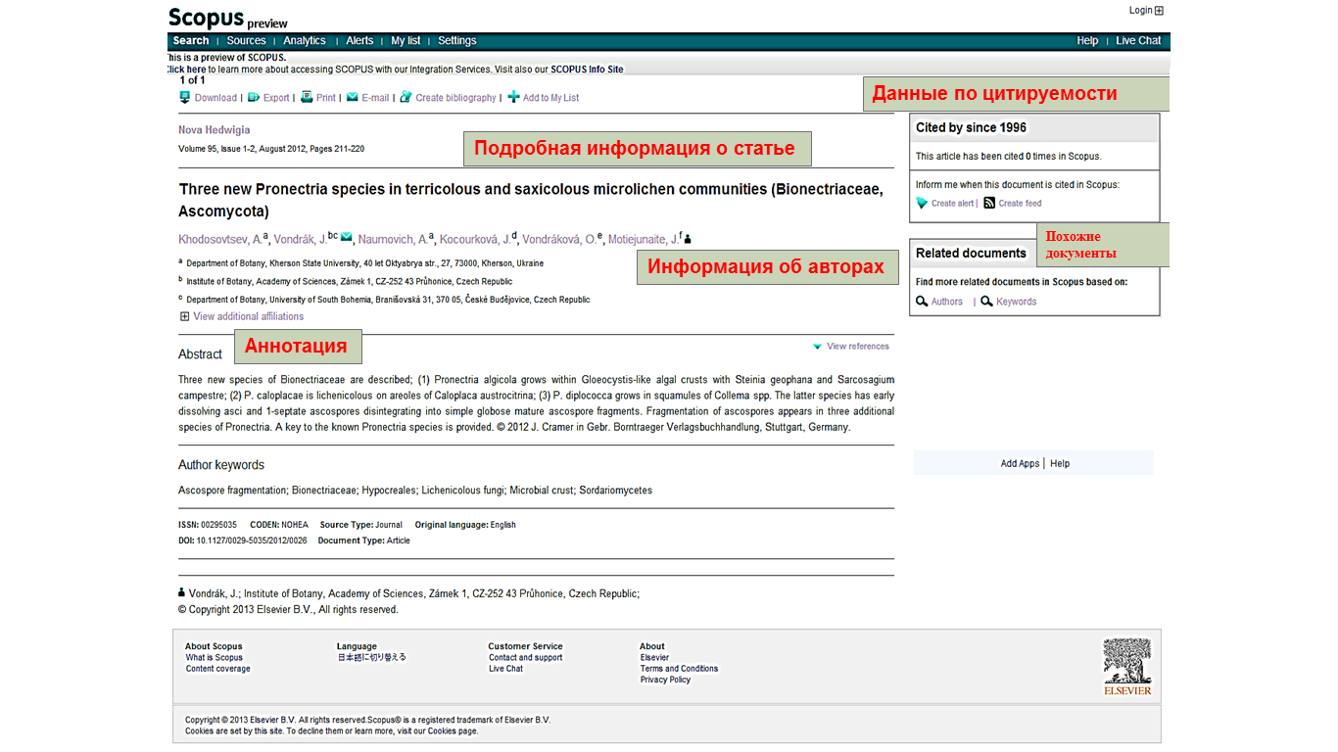Click the Download icon in the toolbar
1338x752 pixels.
pyautogui.click(x=184, y=98)
